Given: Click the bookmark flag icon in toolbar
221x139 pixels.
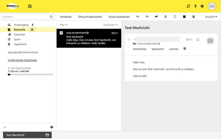Looking at the screenshot, I should (175, 17).
